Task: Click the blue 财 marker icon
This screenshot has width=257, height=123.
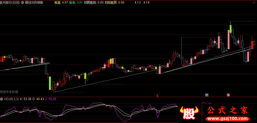Action: [x=207, y=95]
